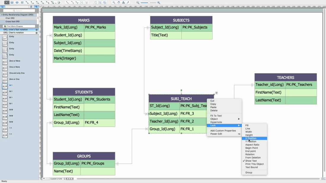
Task: Click the Find More Shapes button
Action: click(x=19, y=26)
